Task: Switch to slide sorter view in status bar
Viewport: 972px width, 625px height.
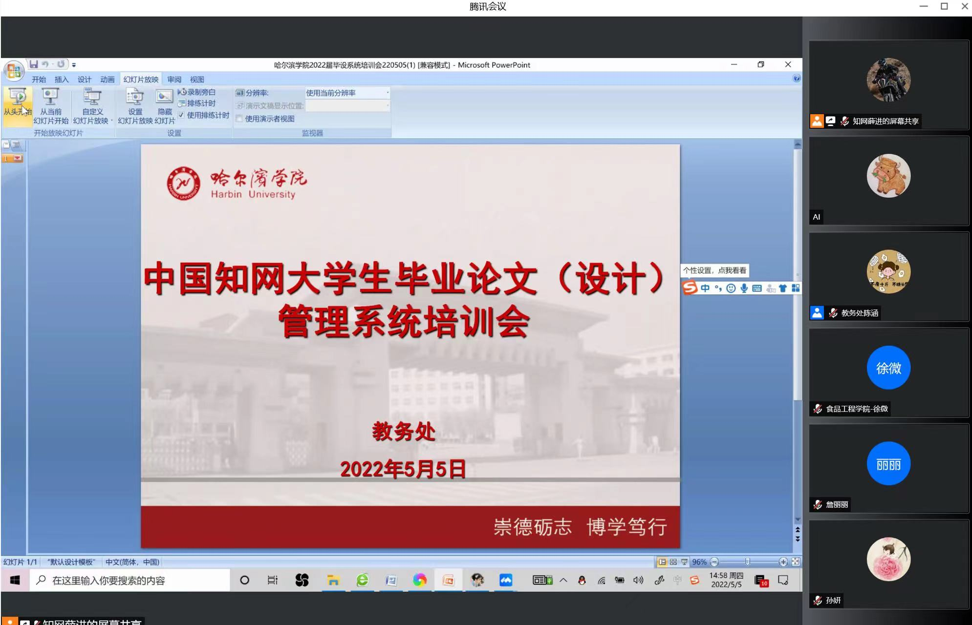Action: coord(673,562)
